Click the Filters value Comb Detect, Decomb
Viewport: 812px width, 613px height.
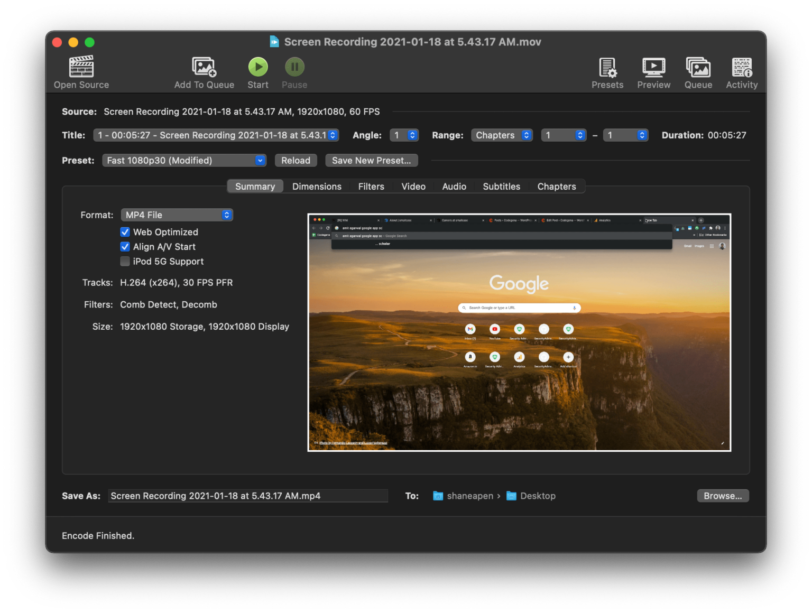point(168,305)
